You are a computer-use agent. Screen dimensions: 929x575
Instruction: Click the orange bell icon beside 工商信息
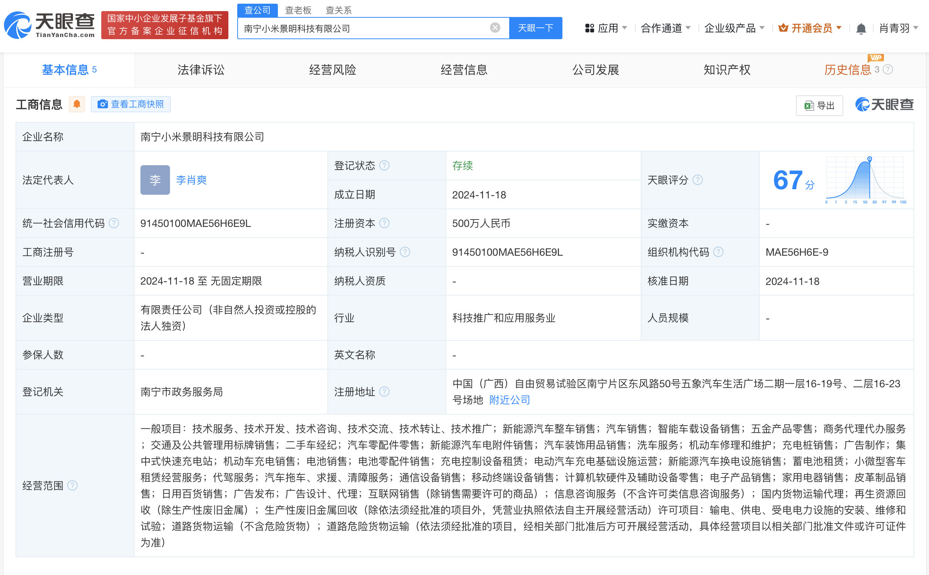(77, 104)
